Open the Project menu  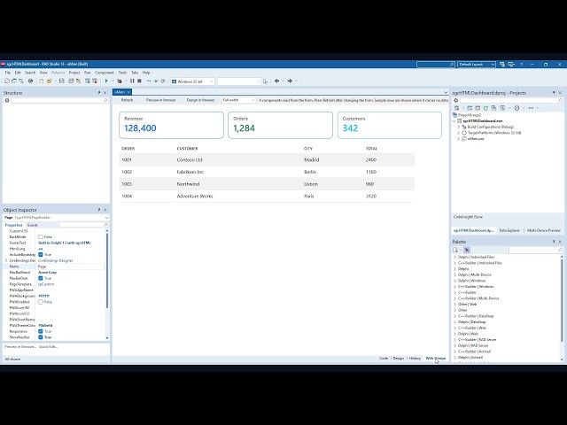(74, 73)
